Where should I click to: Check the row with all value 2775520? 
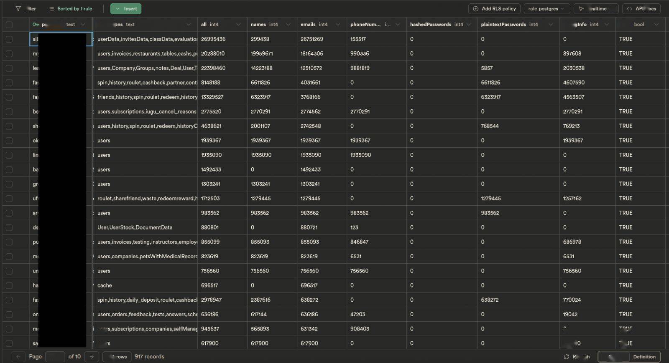(x=9, y=112)
